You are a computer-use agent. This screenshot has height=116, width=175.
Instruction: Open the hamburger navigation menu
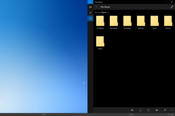90,7
